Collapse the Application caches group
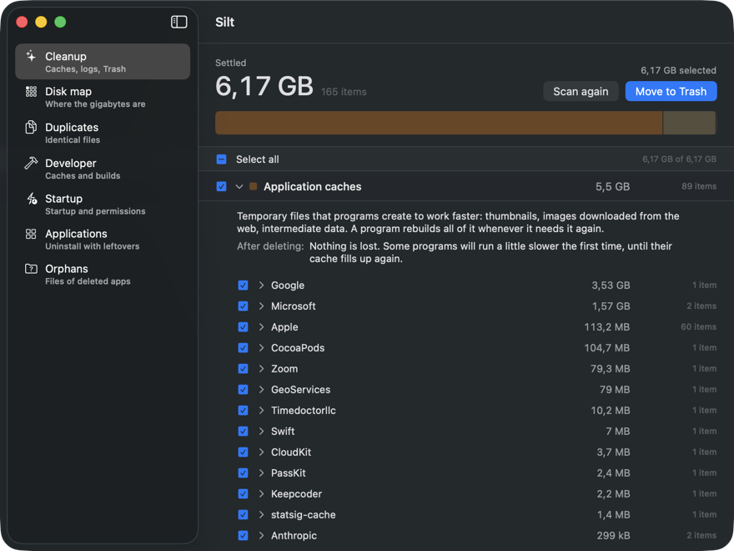 pyautogui.click(x=239, y=186)
